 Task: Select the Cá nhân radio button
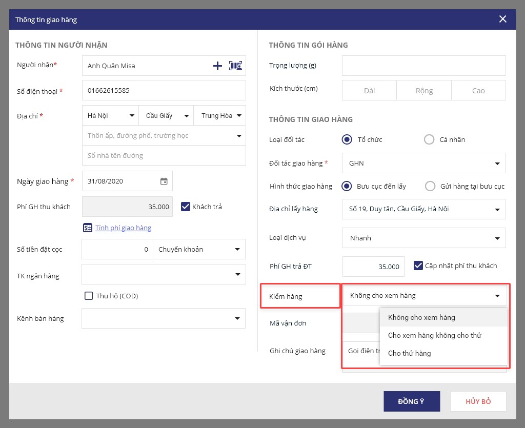[x=429, y=139]
